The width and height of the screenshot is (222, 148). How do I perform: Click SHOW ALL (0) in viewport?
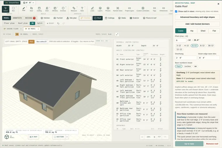pyautogui.click(x=102, y=41)
